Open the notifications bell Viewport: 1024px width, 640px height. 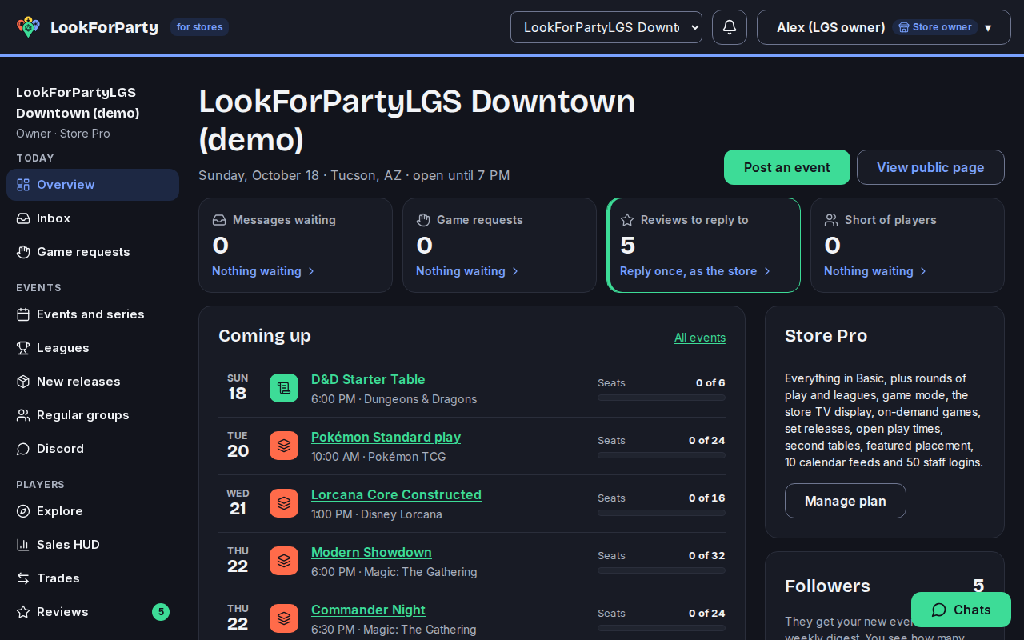click(x=730, y=27)
